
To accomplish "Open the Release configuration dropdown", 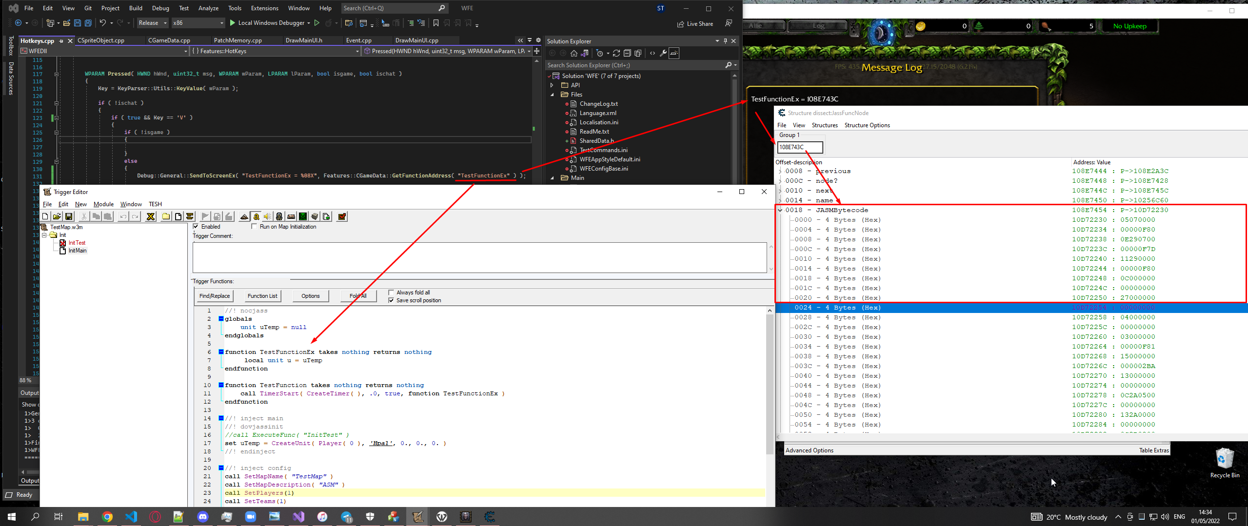I will (153, 23).
